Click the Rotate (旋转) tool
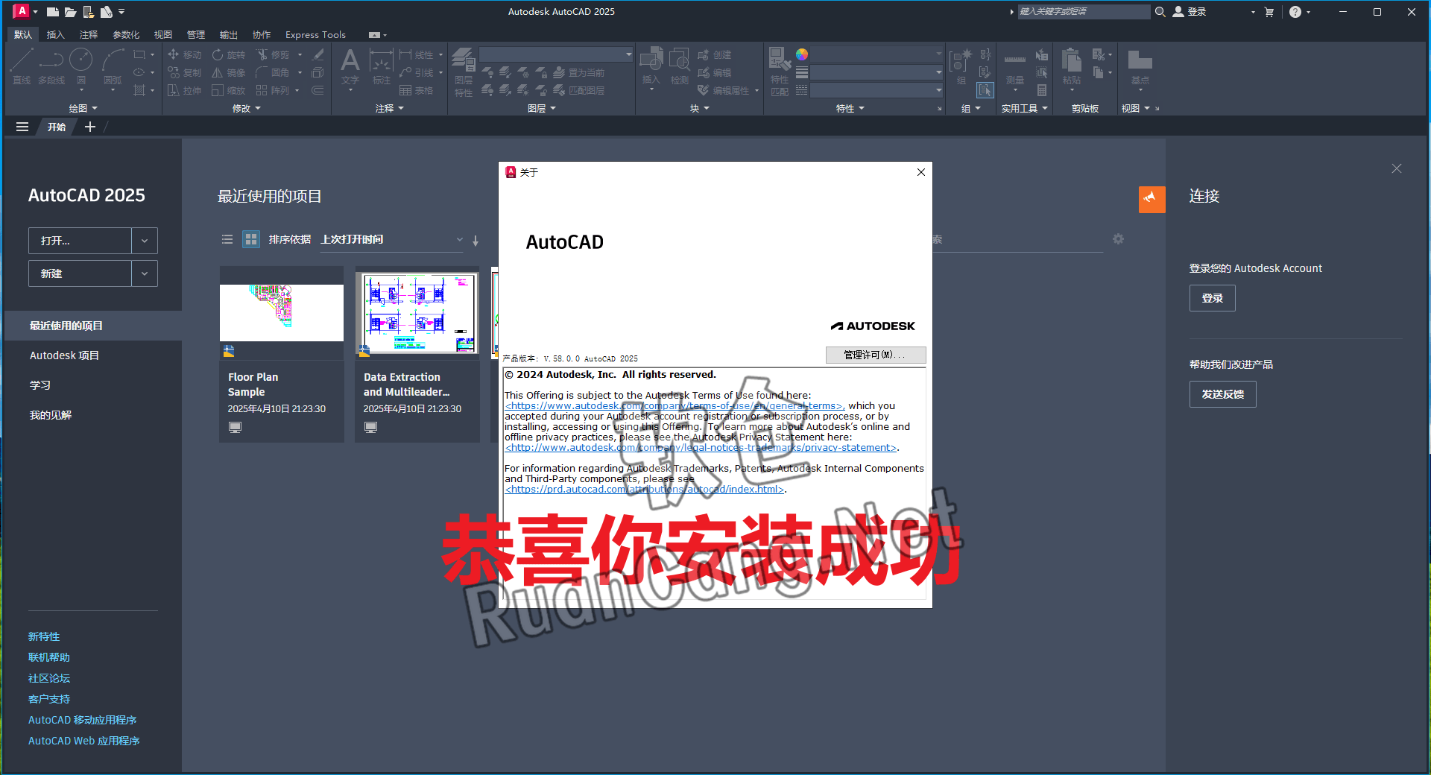 click(x=228, y=54)
